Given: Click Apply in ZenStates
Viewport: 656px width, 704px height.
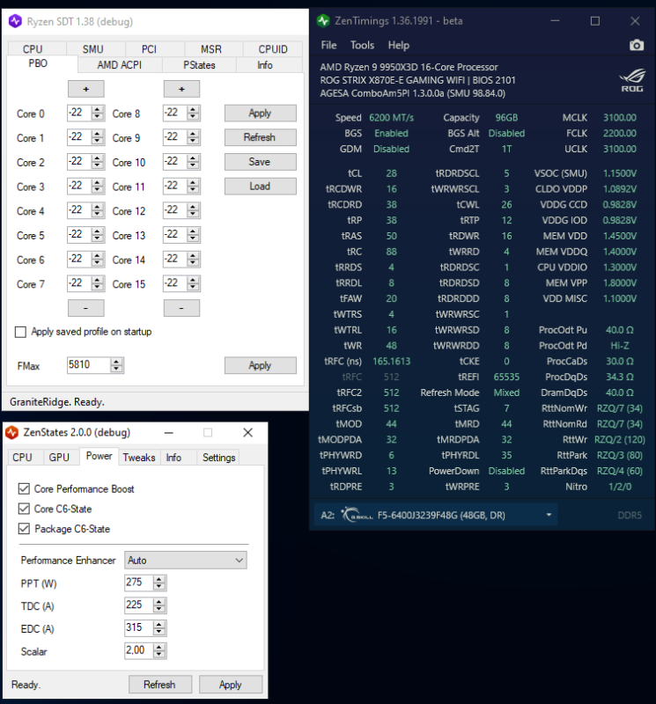Looking at the screenshot, I should tap(231, 685).
